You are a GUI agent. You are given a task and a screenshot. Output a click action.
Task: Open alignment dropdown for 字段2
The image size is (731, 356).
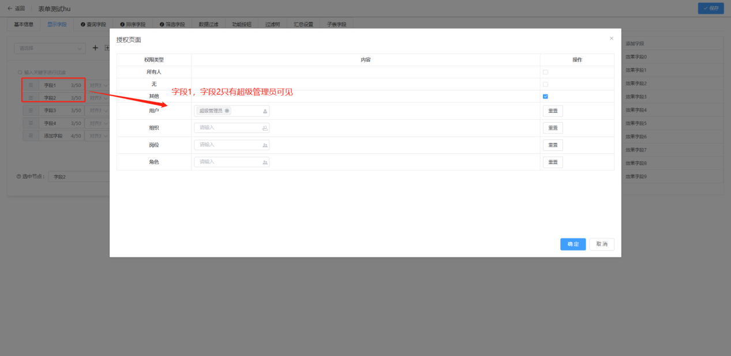98,97
